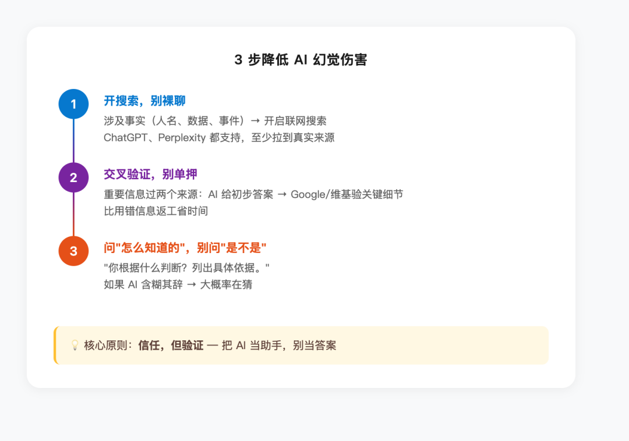Click the line starting with "重要信息过两个来源"

tap(253, 194)
